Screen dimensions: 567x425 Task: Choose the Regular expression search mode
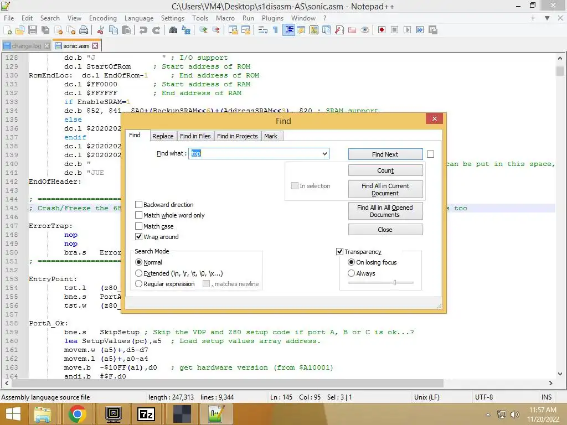tap(138, 284)
